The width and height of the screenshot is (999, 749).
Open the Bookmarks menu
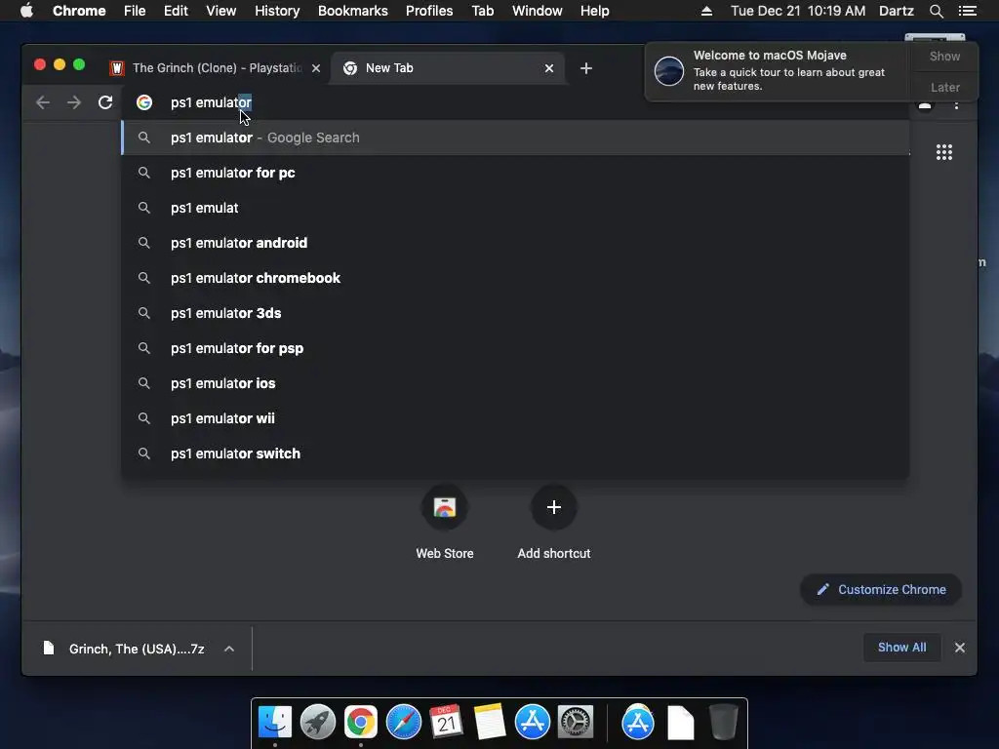click(x=353, y=11)
